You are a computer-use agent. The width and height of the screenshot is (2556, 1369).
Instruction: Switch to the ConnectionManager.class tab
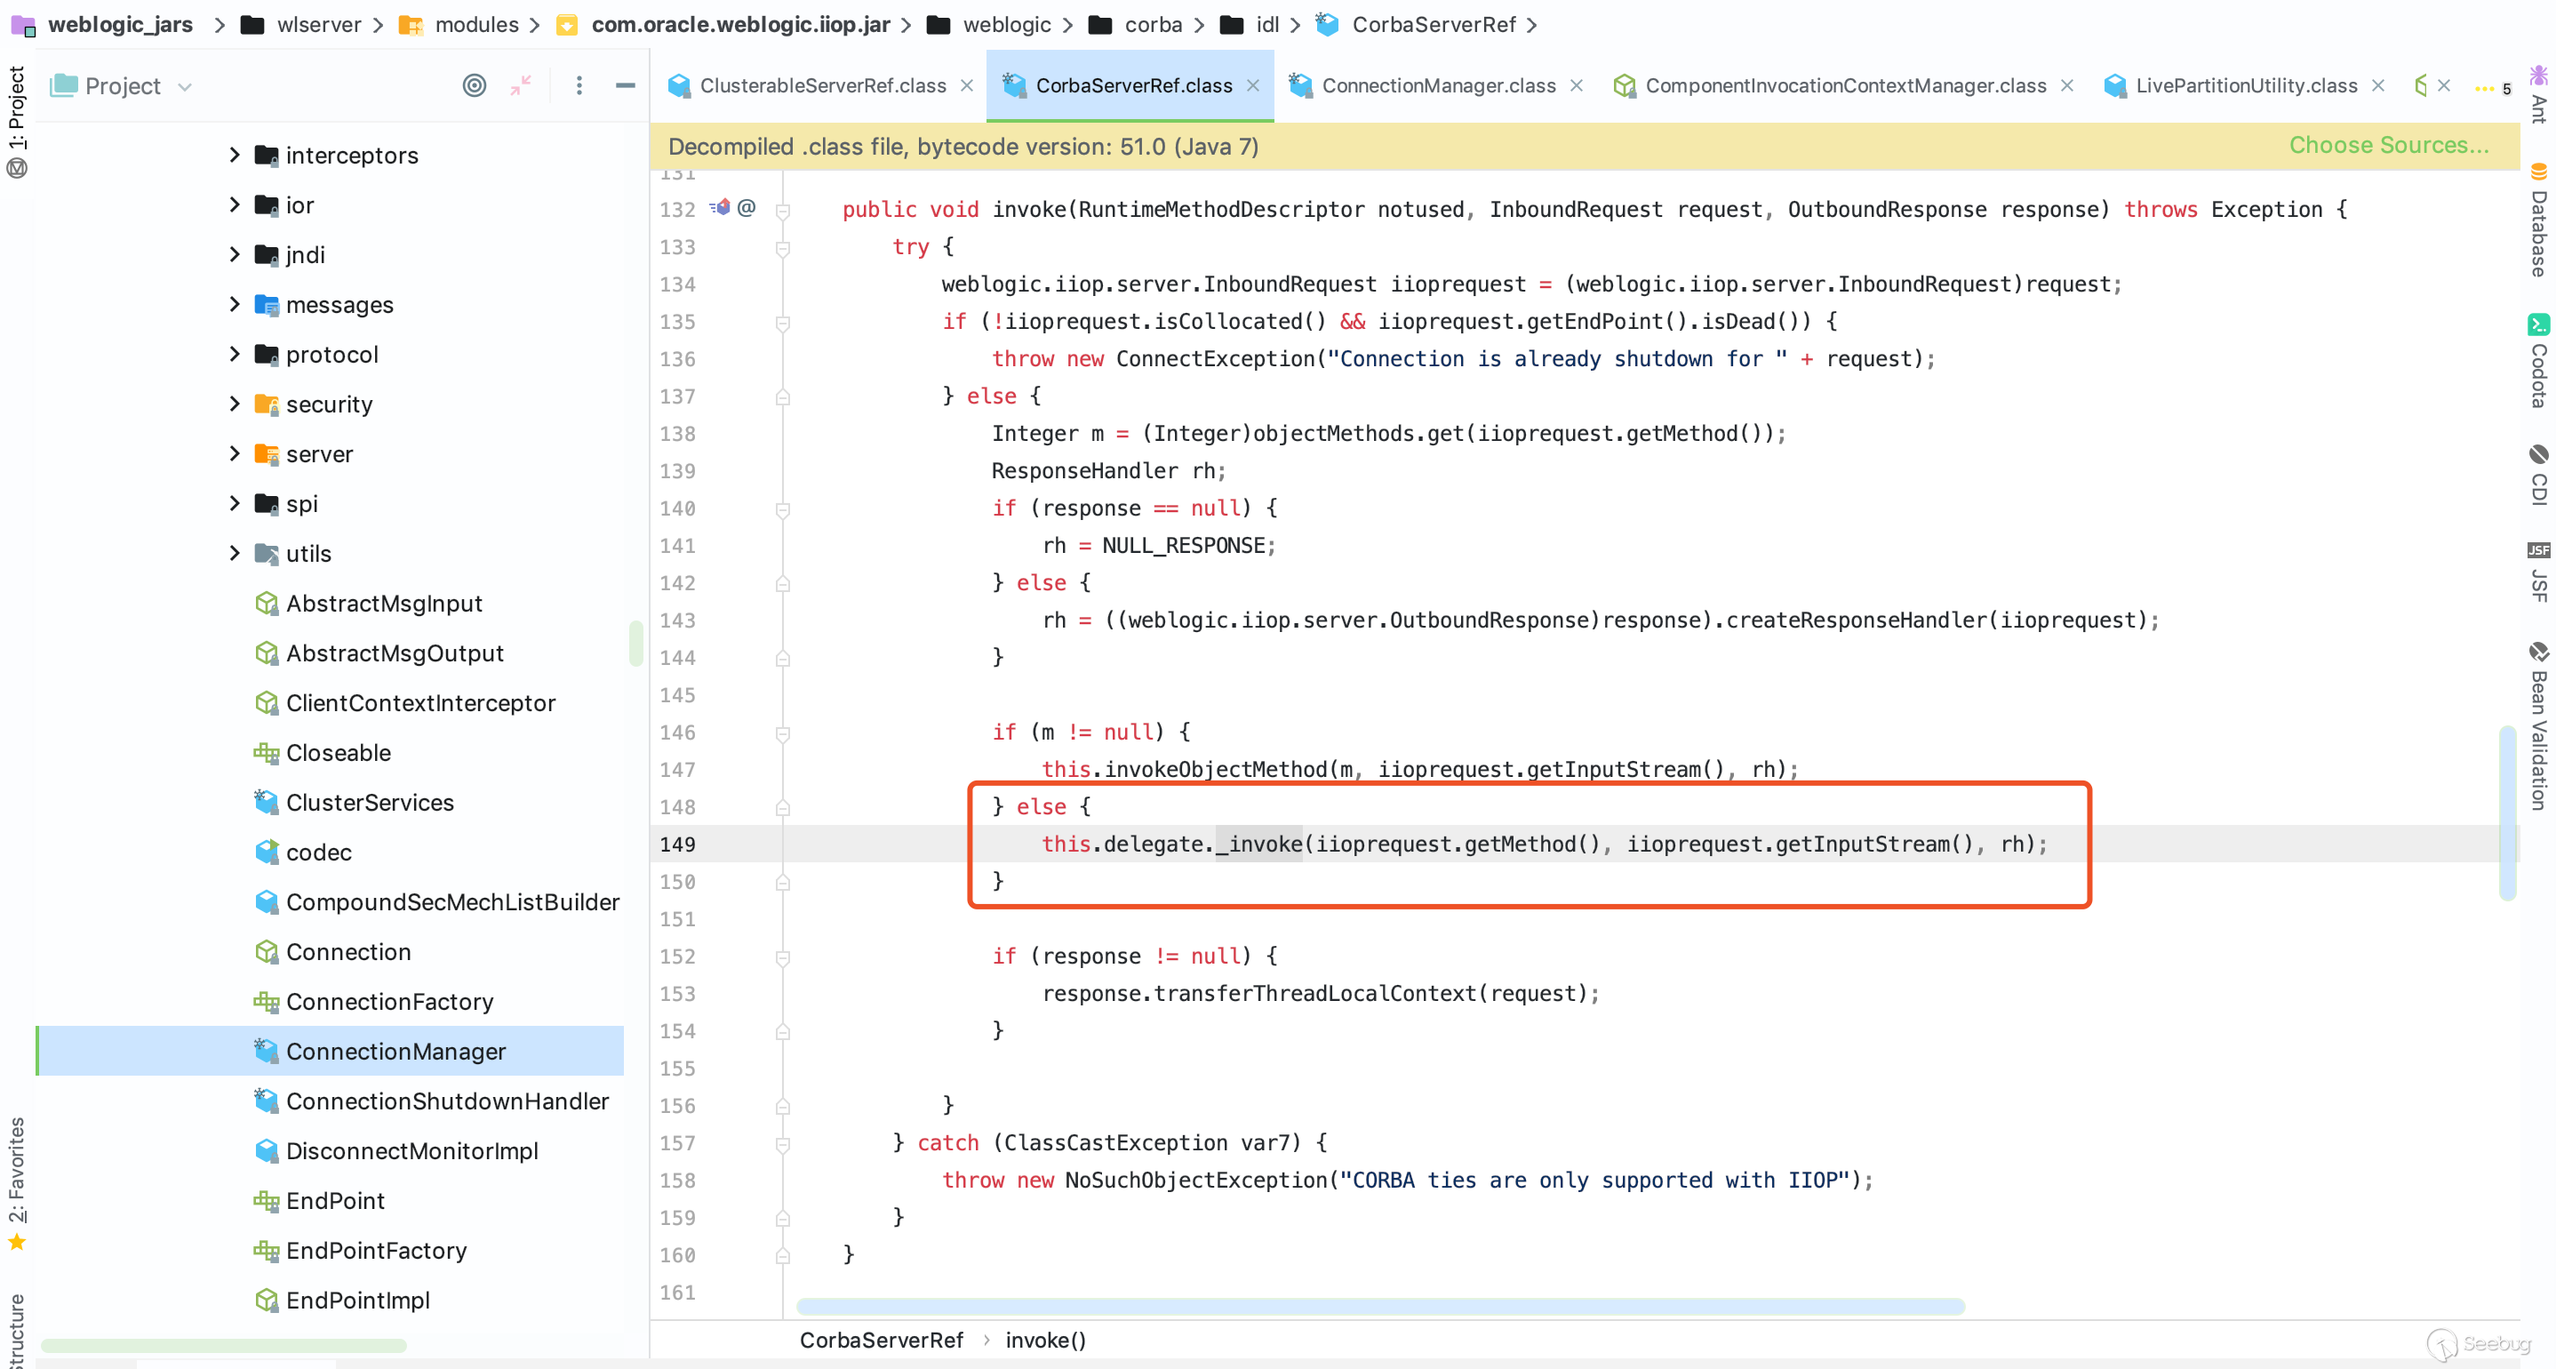click(1437, 85)
